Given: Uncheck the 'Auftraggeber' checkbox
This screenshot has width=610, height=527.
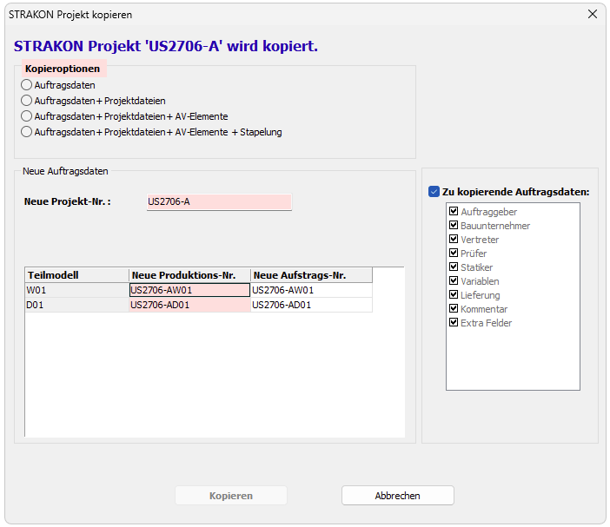Looking at the screenshot, I should pos(454,212).
